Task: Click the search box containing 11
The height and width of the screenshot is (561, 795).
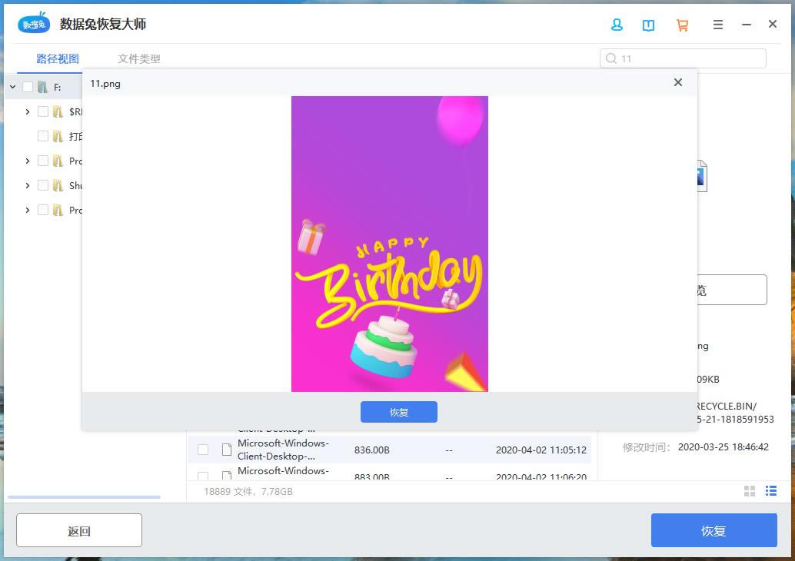Action: pyautogui.click(x=688, y=58)
